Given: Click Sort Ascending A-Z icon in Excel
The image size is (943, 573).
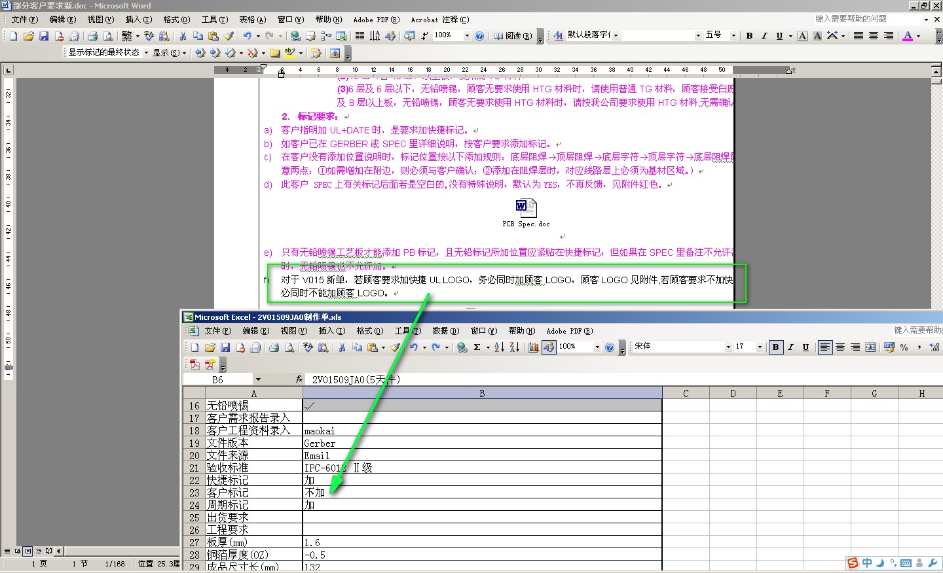Looking at the screenshot, I should (x=499, y=347).
